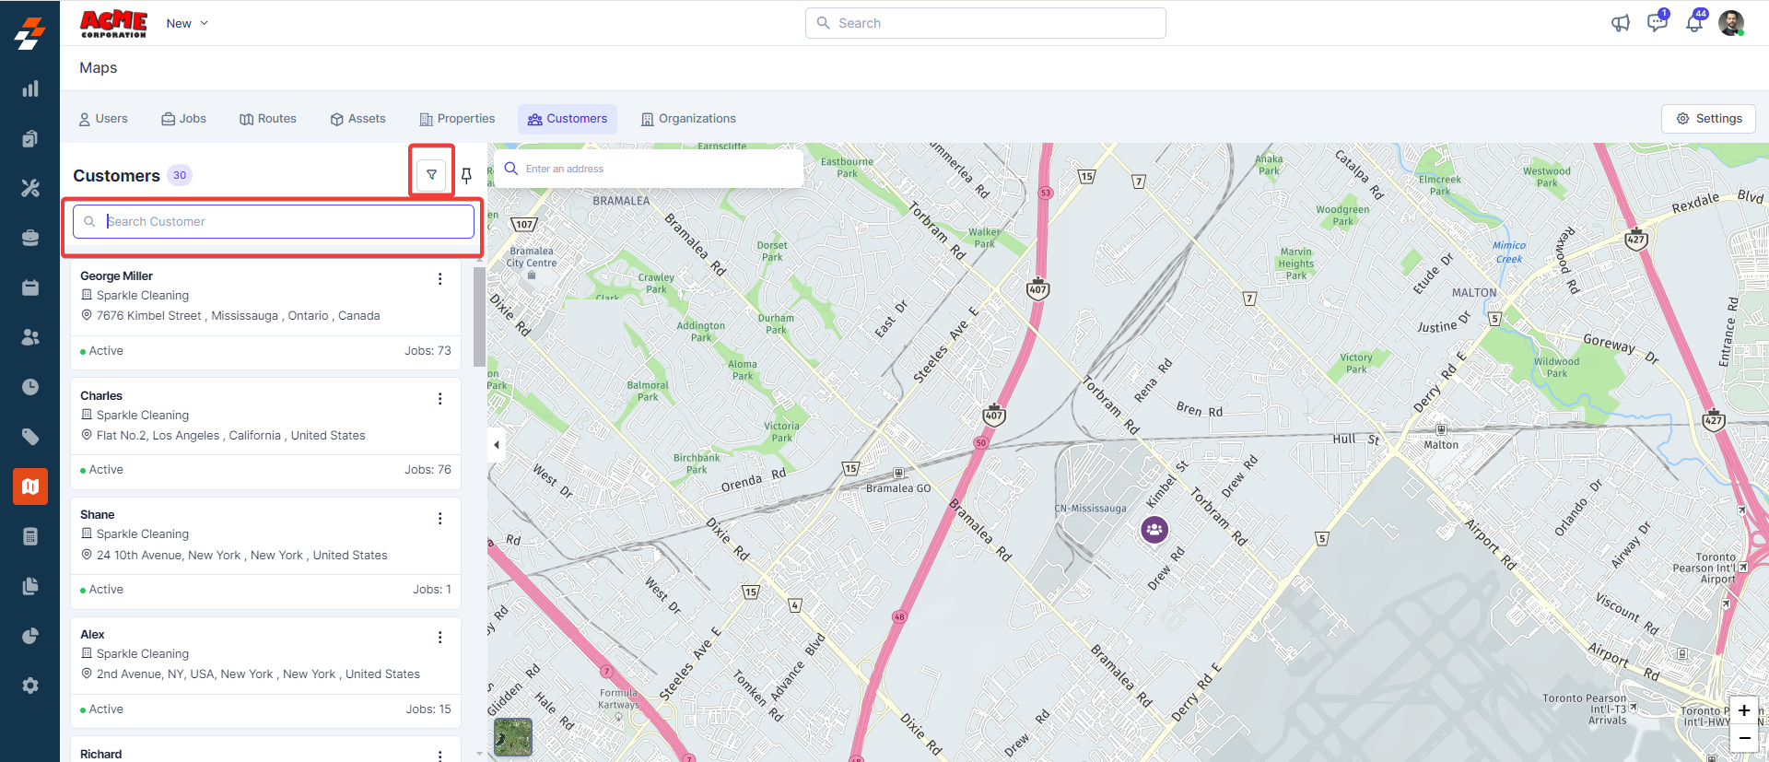Pin the Customers panel
This screenshot has height=762, width=1769.
pyautogui.click(x=466, y=175)
